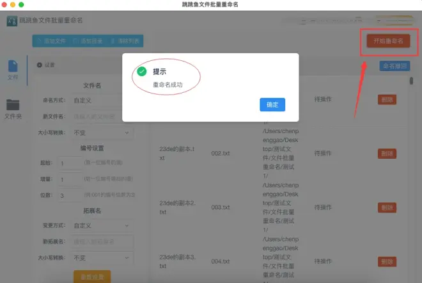This screenshot has height=283, width=422.
Task: Switch to the 文件 sidebar tab
Action: click(13, 70)
